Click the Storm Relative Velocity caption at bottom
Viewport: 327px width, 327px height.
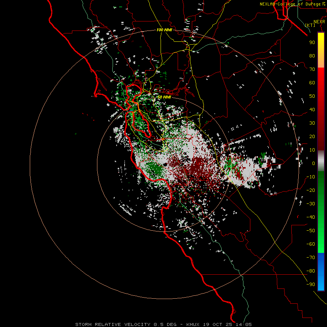pos(163,324)
